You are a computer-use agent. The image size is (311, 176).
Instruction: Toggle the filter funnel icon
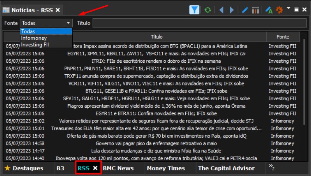(194, 10)
